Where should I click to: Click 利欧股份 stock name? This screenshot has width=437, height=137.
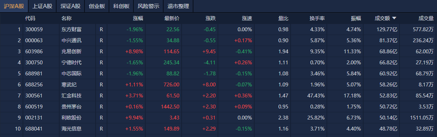pos(71,118)
